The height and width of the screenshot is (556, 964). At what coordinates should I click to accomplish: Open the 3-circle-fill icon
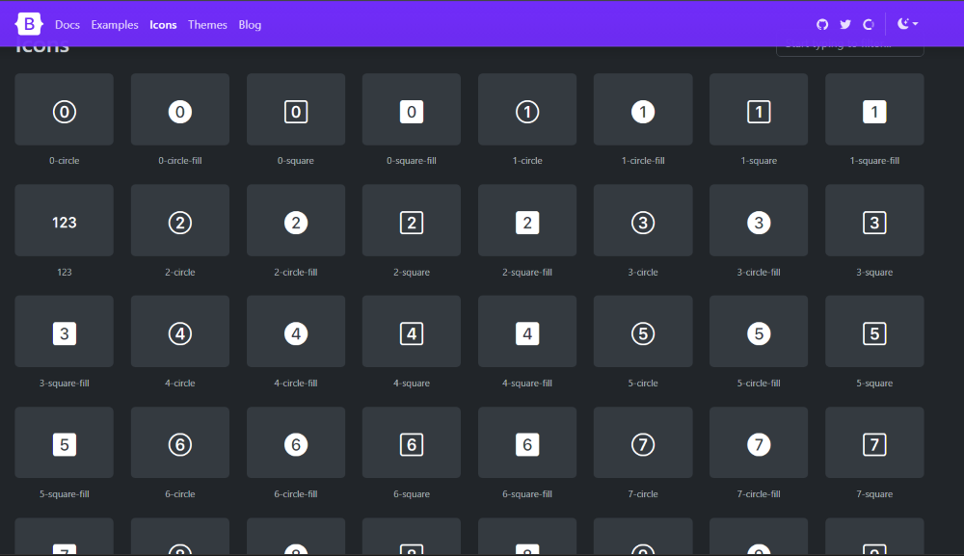pos(759,221)
